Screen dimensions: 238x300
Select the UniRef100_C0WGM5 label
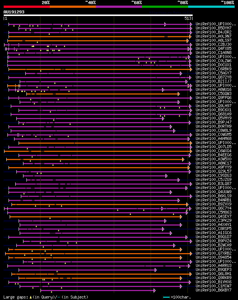pyautogui.click(x=213, y=134)
